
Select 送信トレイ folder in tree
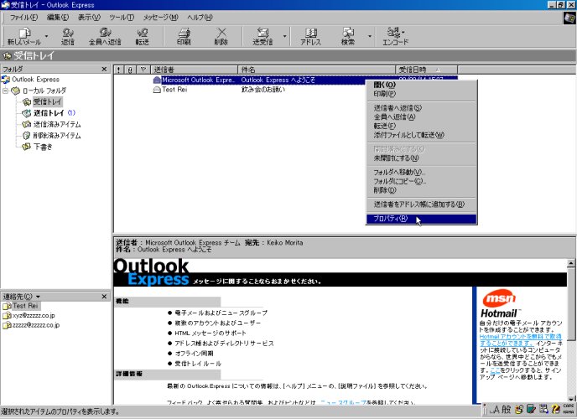[x=49, y=113]
